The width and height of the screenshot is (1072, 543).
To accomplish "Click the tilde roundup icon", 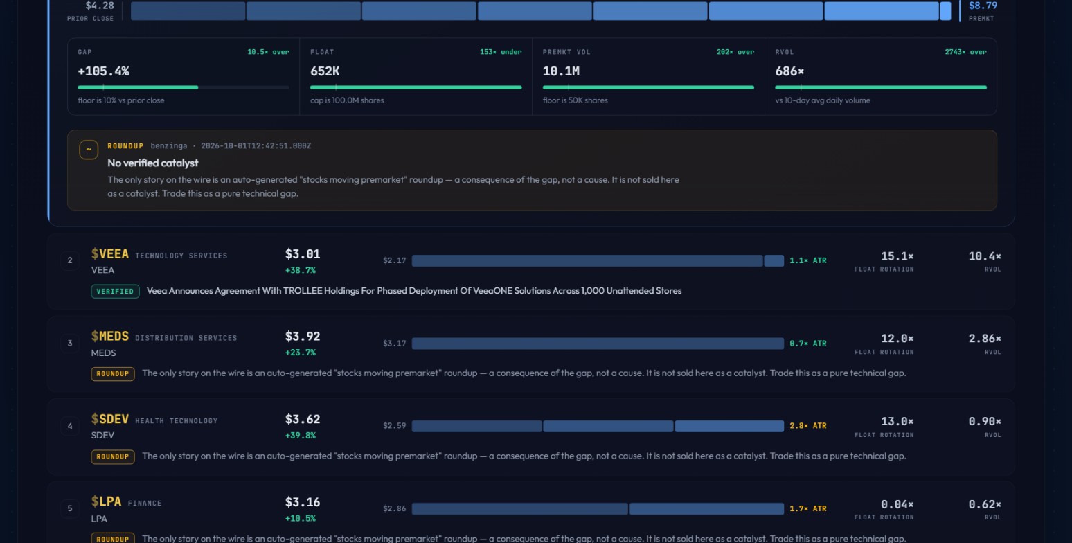I will [x=89, y=150].
